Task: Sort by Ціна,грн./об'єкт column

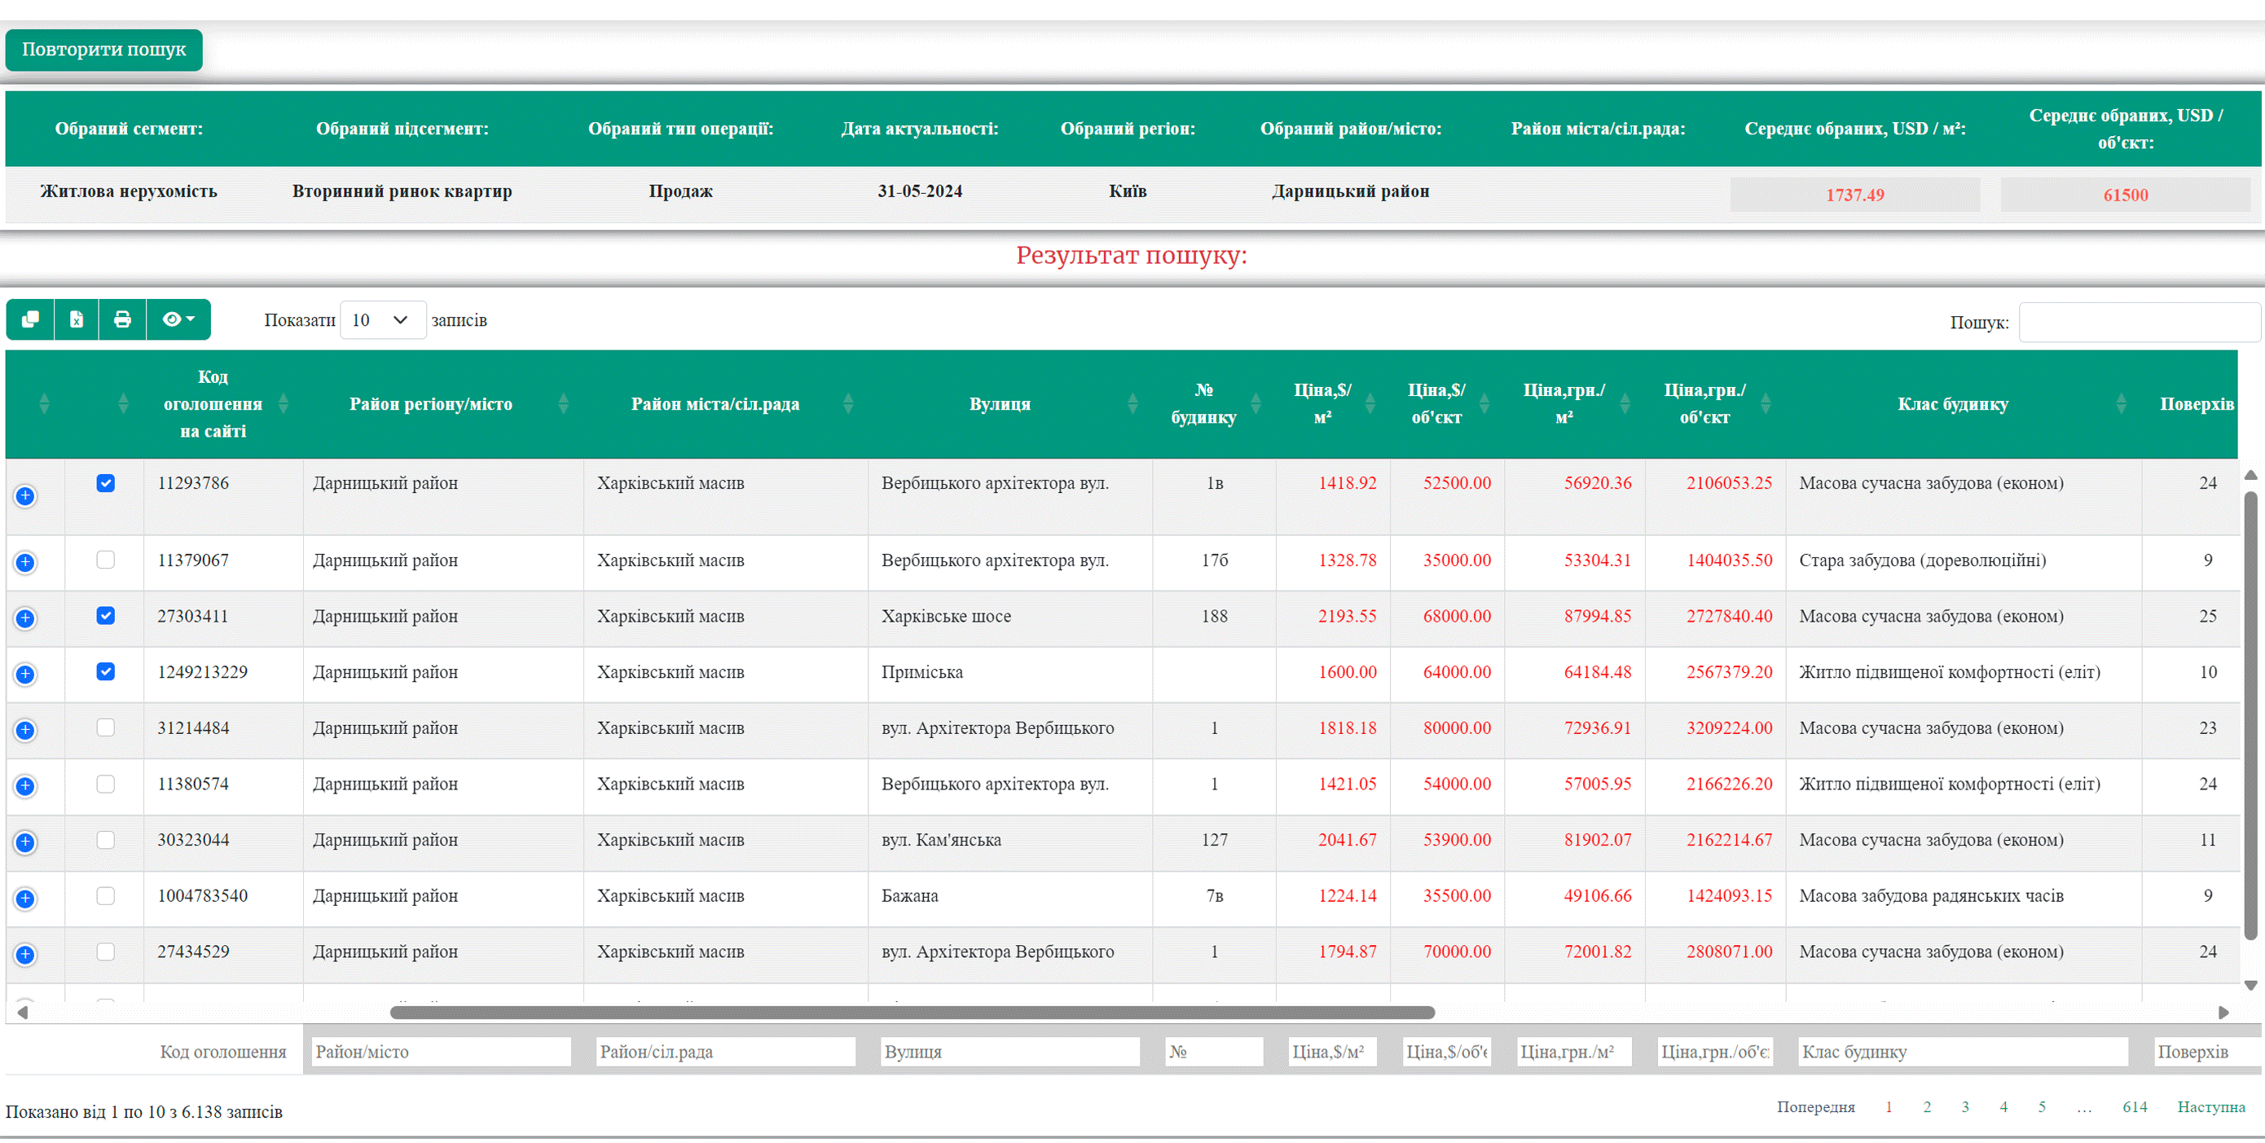Action: point(1714,403)
